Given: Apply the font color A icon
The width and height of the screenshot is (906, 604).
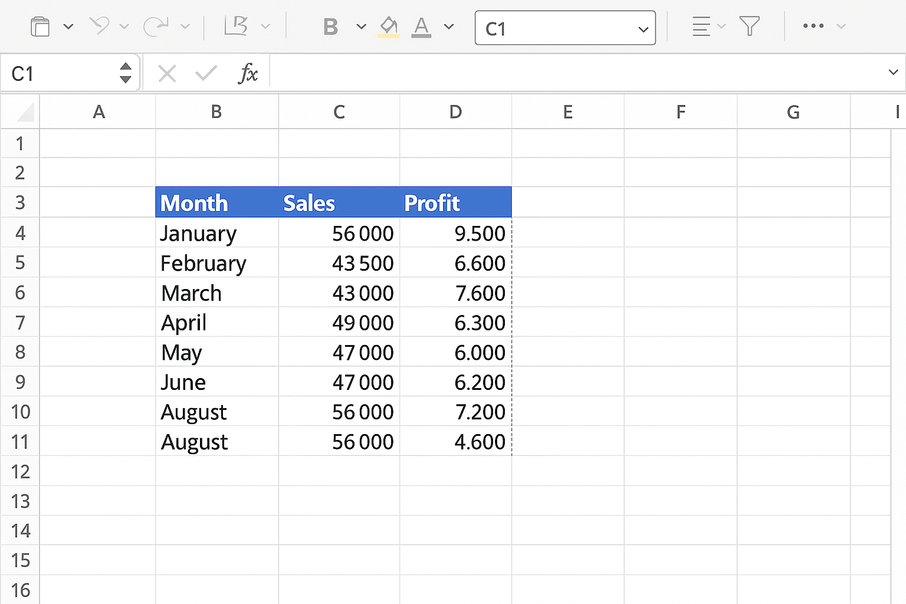Looking at the screenshot, I should (x=421, y=27).
